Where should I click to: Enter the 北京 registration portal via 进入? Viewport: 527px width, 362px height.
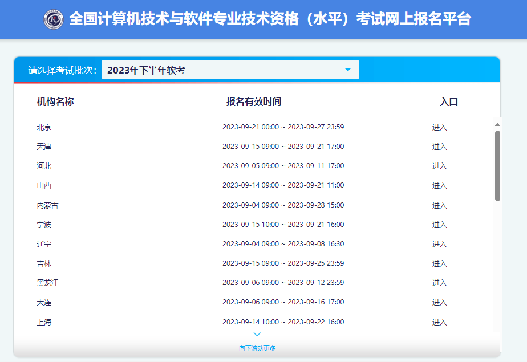pos(440,127)
